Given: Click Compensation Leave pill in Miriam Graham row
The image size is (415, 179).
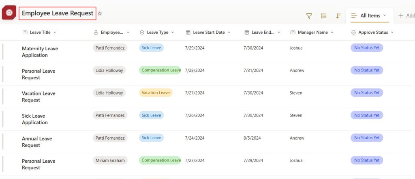Looking at the screenshot, I should pyautogui.click(x=160, y=160).
